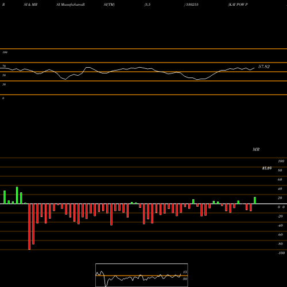This screenshot has height=287, width=287.
Task: Click the '539255' stock code text
Action: pyautogui.click(x=192, y=5)
